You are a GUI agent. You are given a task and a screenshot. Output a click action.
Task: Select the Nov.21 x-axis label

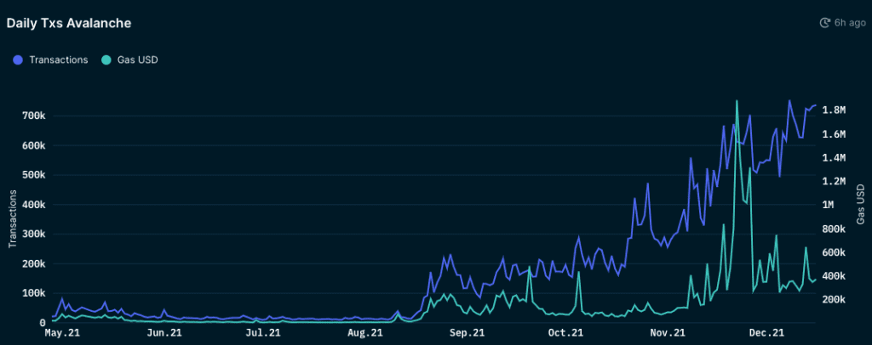click(x=667, y=333)
